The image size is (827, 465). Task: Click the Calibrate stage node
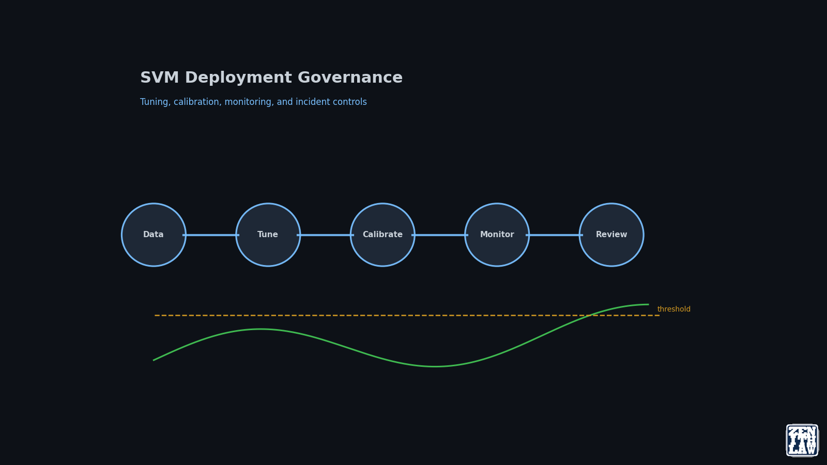pyautogui.click(x=382, y=235)
